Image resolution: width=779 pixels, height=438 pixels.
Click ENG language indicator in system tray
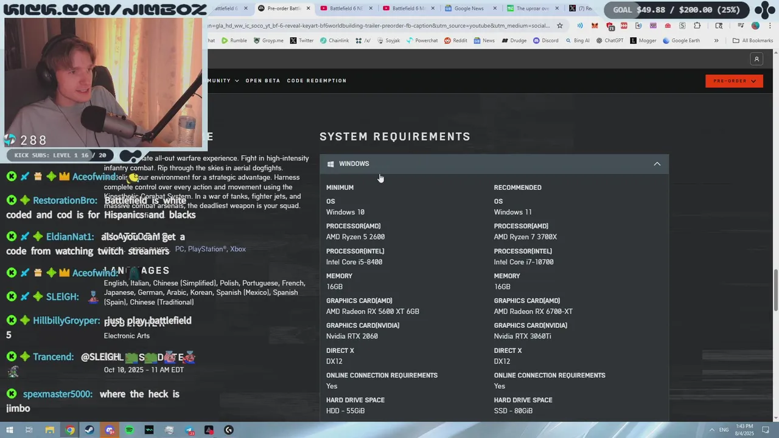click(724, 430)
